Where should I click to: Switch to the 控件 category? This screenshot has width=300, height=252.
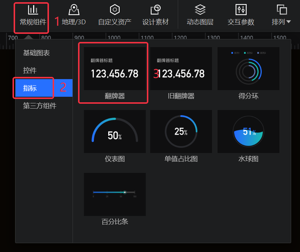30,70
